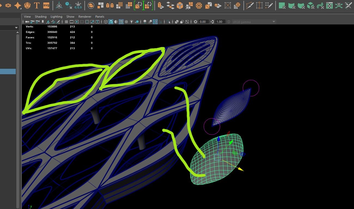This screenshot has width=354, height=209.
Task: Click the Bevel cube shelf icon
Action: [180, 5]
